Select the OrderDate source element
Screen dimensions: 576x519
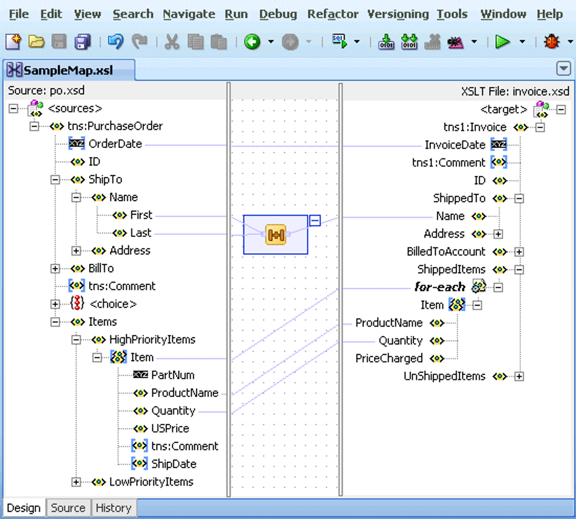tap(114, 144)
